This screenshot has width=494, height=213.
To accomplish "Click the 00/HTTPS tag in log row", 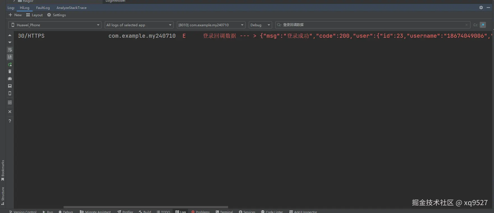I will tap(31, 36).
